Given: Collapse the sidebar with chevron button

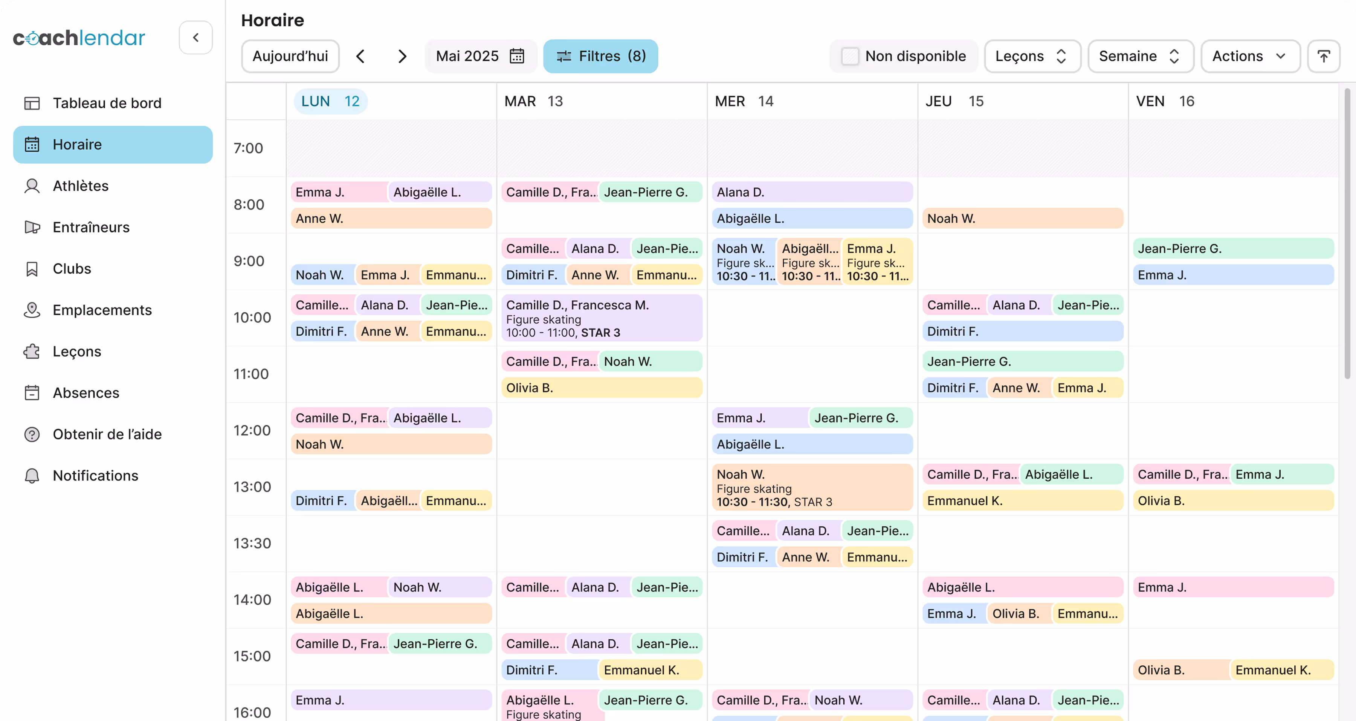Looking at the screenshot, I should [195, 37].
